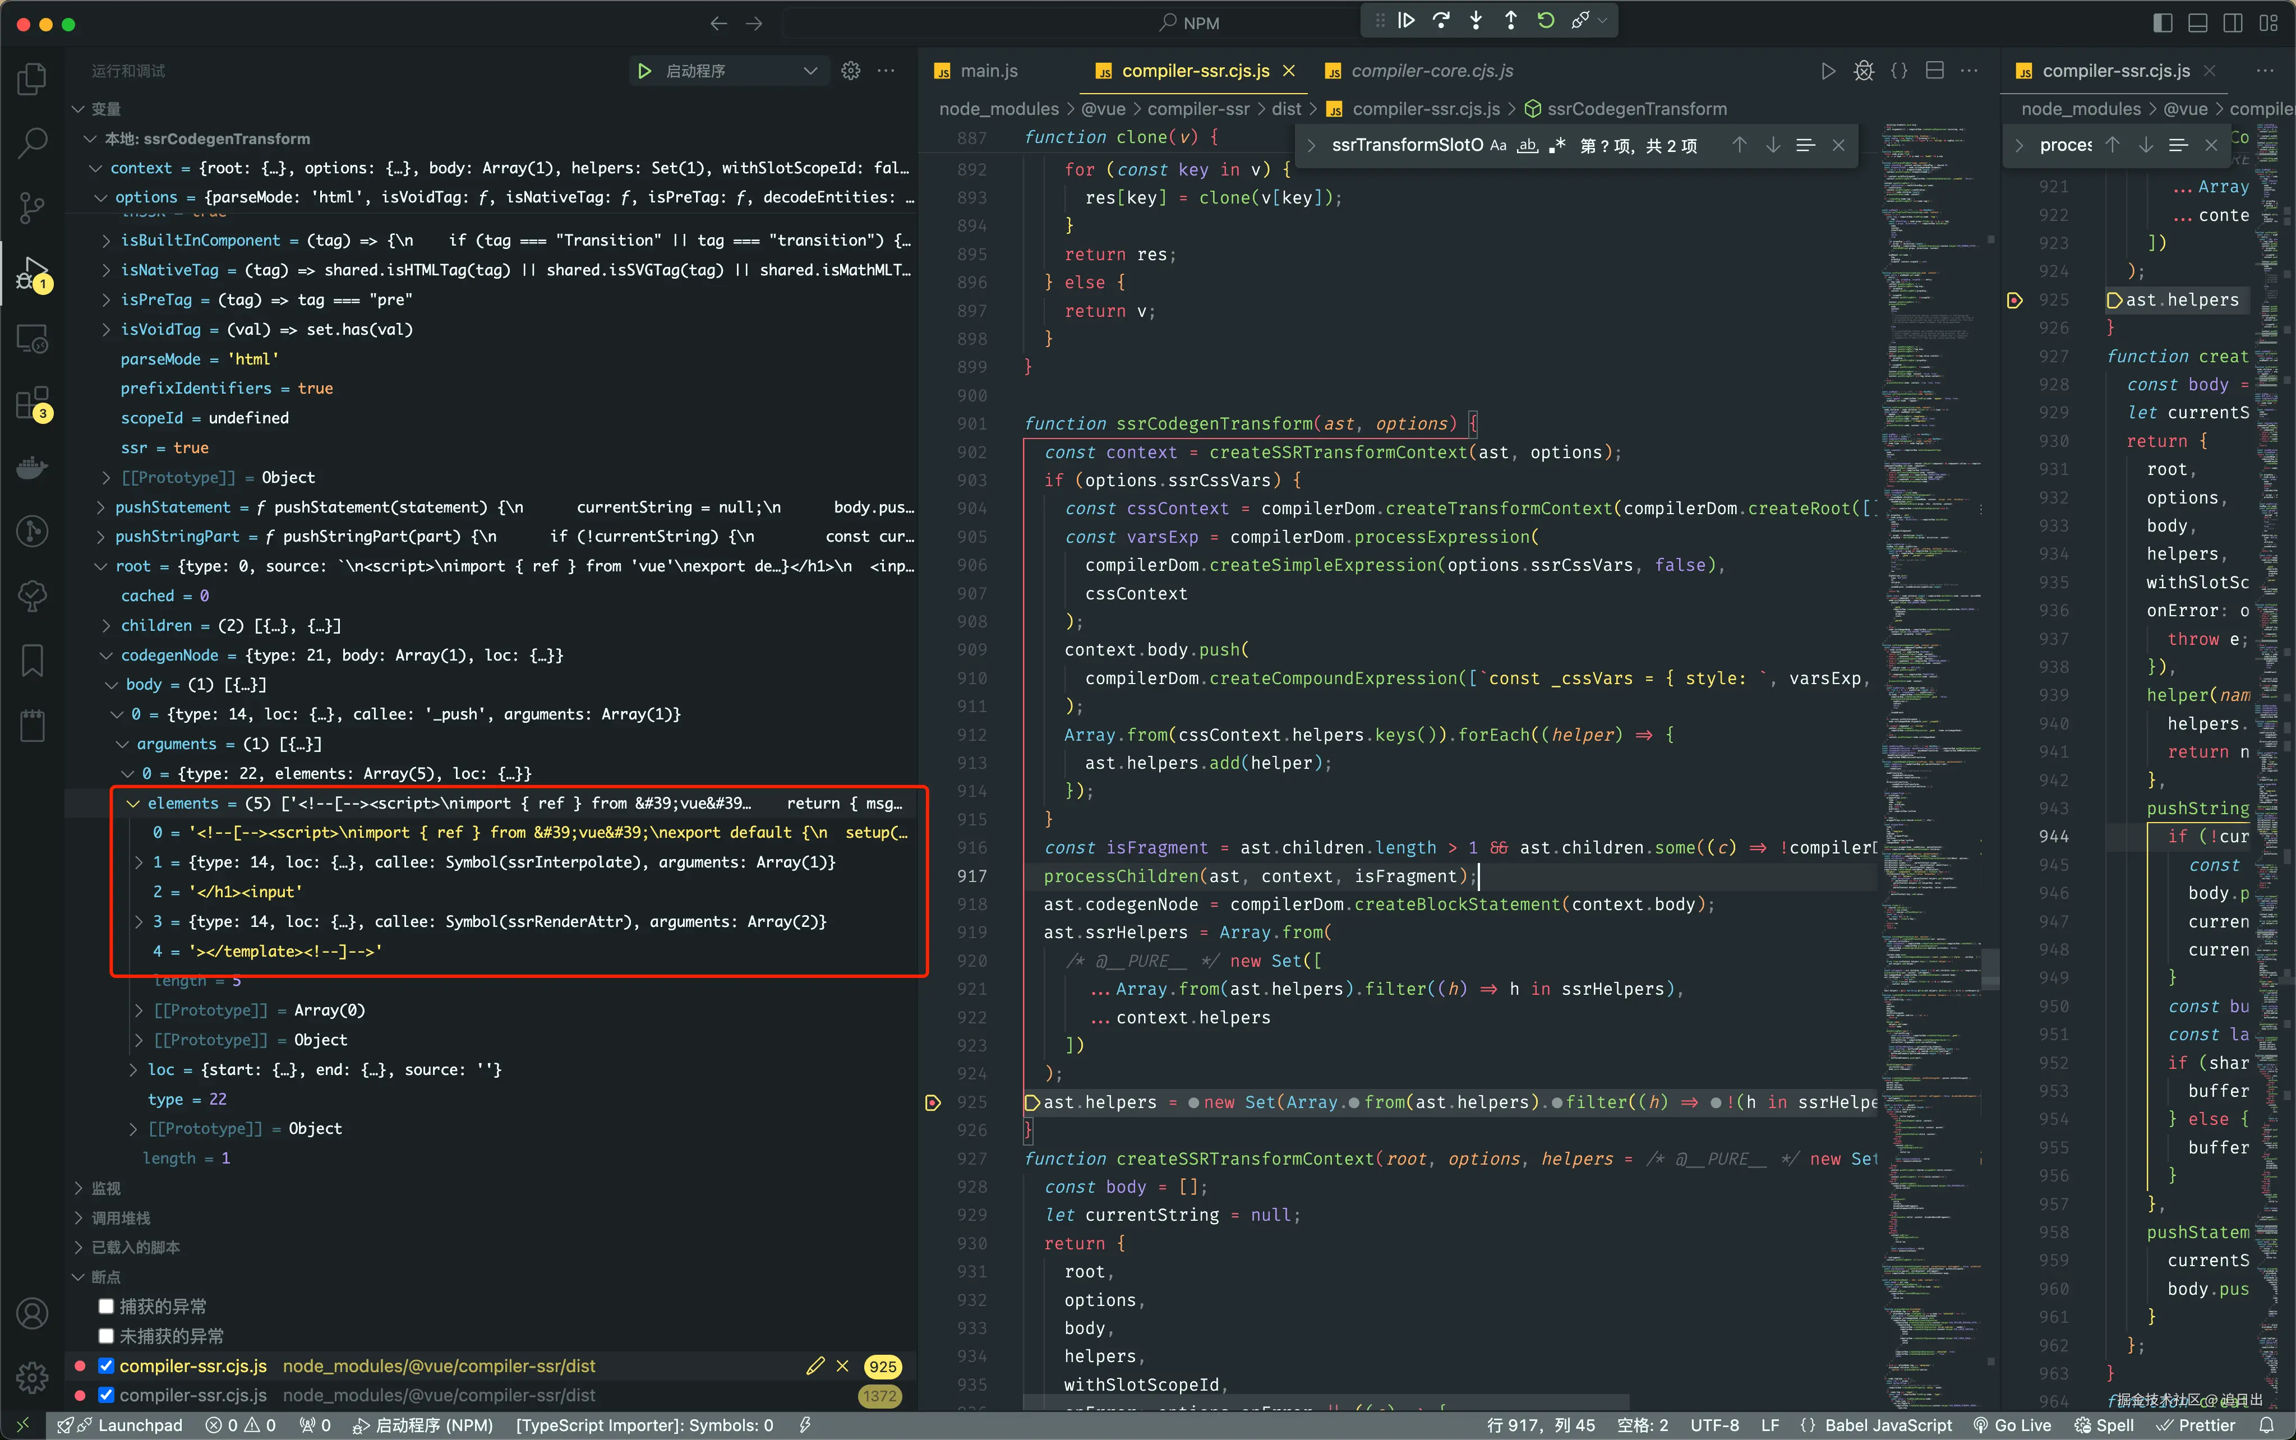
Task: Open the Search view in activity bar
Action: tap(33, 143)
